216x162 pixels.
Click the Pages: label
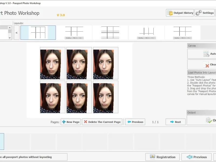tap(55, 122)
